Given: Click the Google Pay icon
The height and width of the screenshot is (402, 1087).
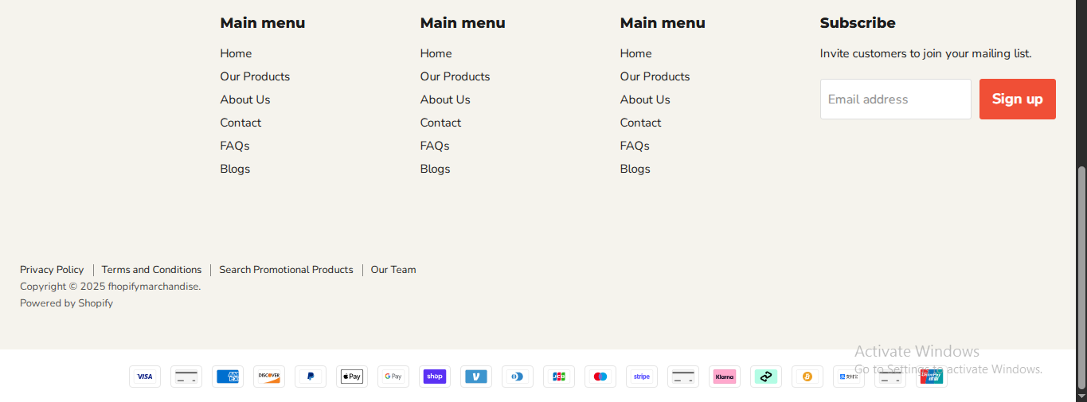Looking at the screenshot, I should [x=393, y=377].
